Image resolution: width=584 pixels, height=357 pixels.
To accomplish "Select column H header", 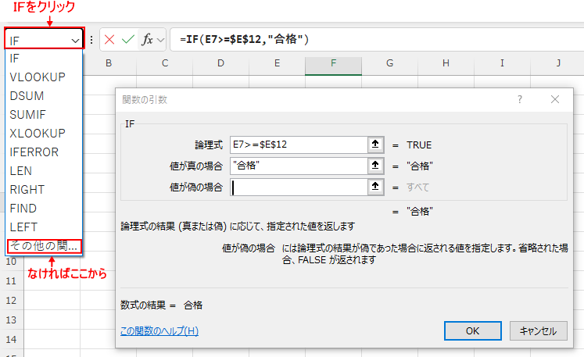I will (x=446, y=63).
